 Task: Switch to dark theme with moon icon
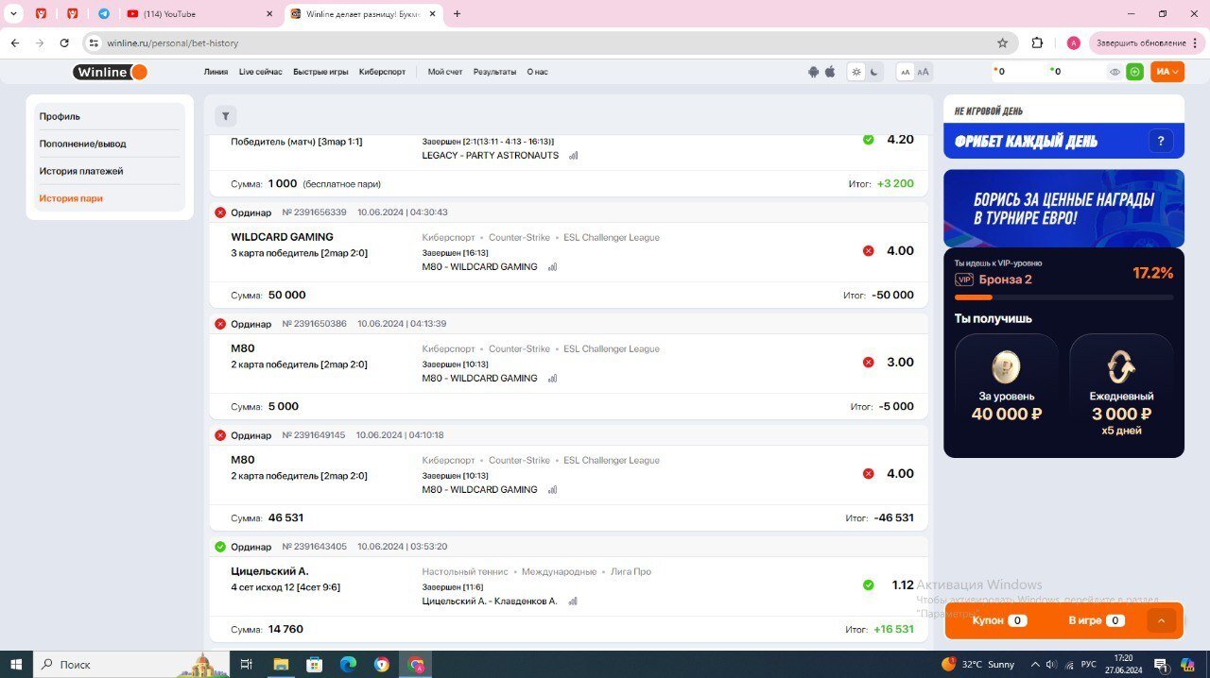(x=875, y=72)
